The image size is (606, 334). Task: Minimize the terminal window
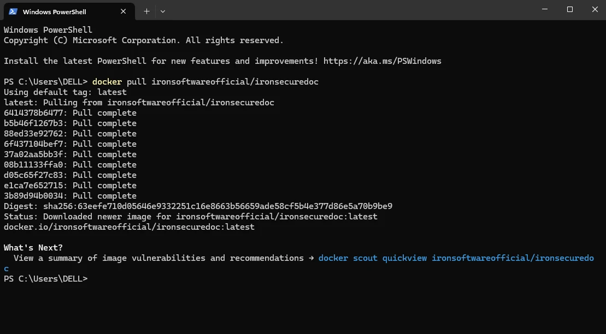tap(545, 9)
